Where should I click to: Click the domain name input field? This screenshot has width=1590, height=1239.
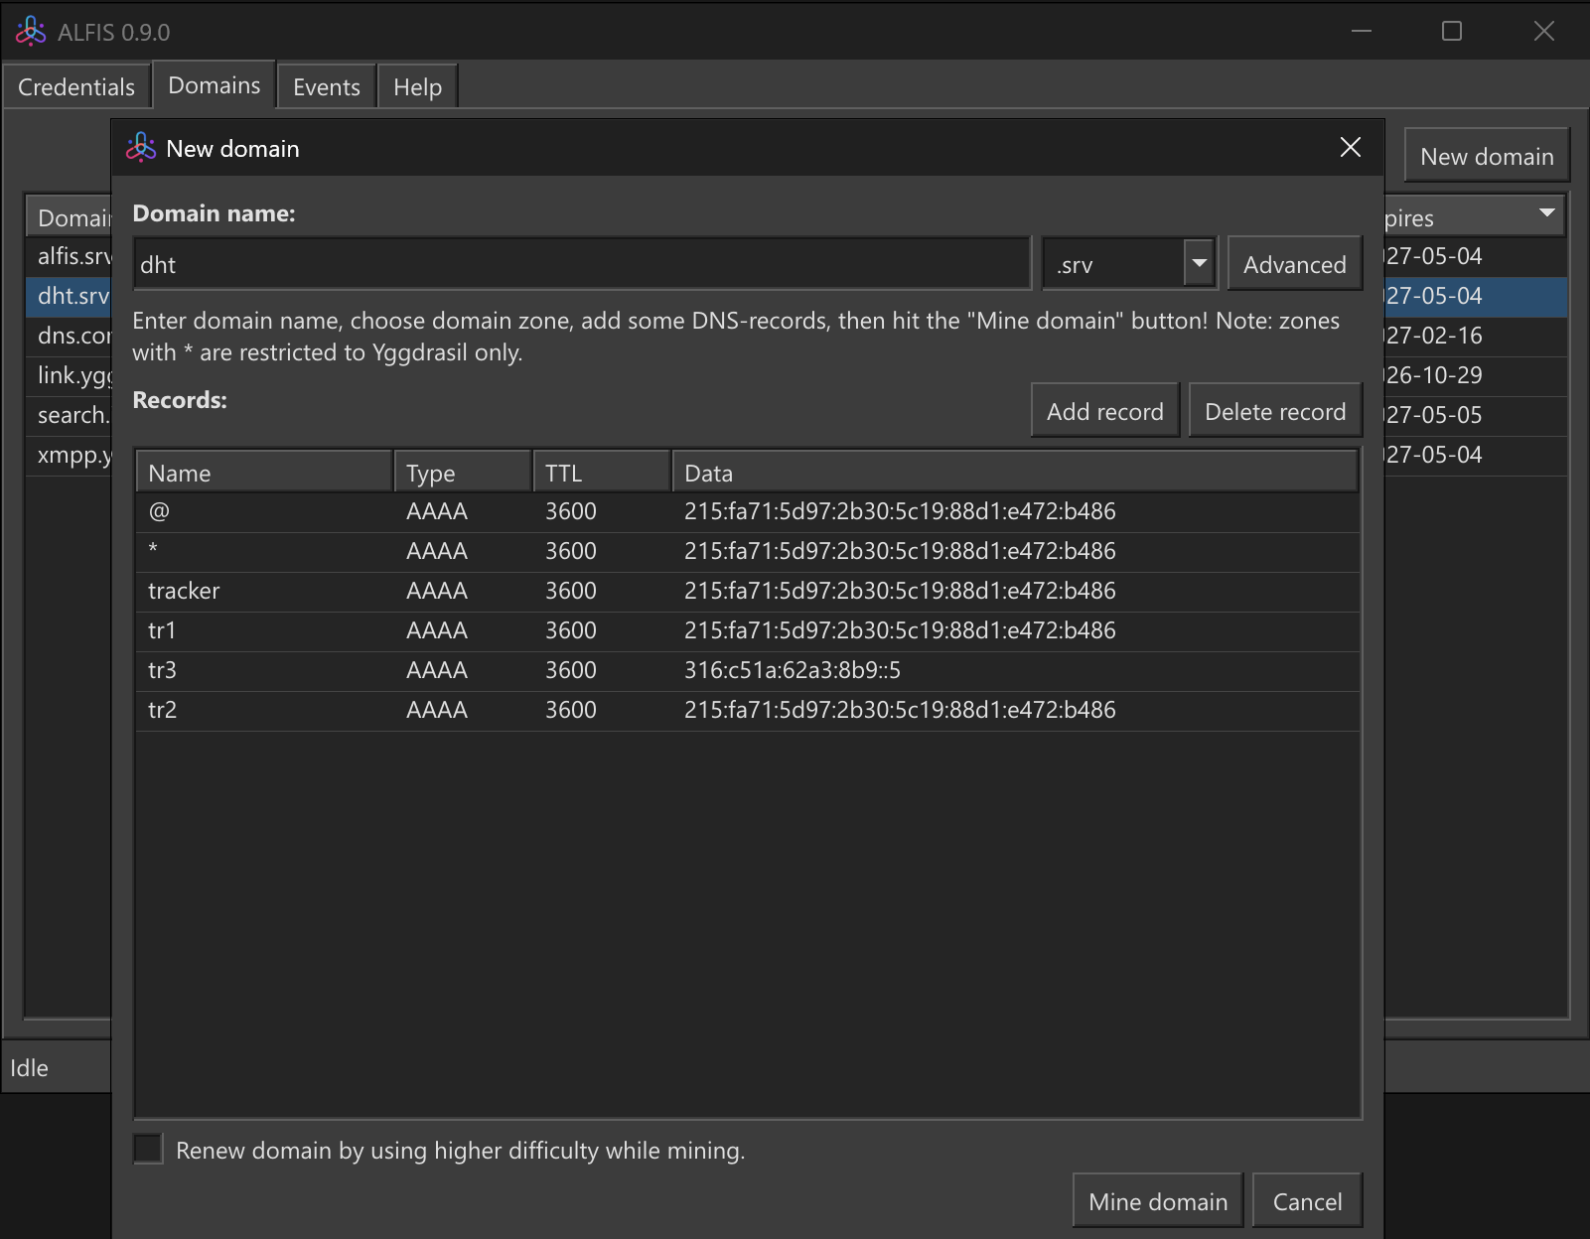click(582, 264)
